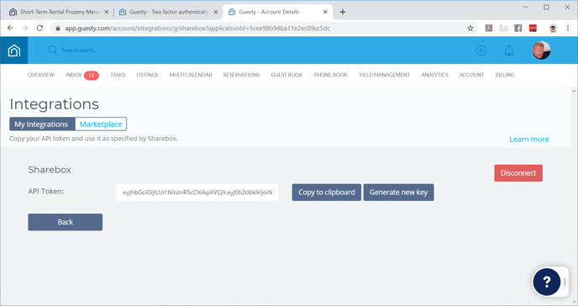The height and width of the screenshot is (306, 578).
Task: Click the Type to search field
Action: 79,50
